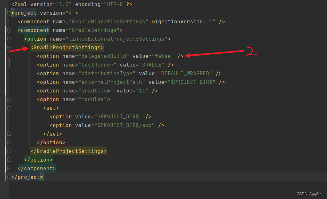327x199 pixels.
Task: Click the "false" value of delegatedBuild
Action: [x=163, y=56]
